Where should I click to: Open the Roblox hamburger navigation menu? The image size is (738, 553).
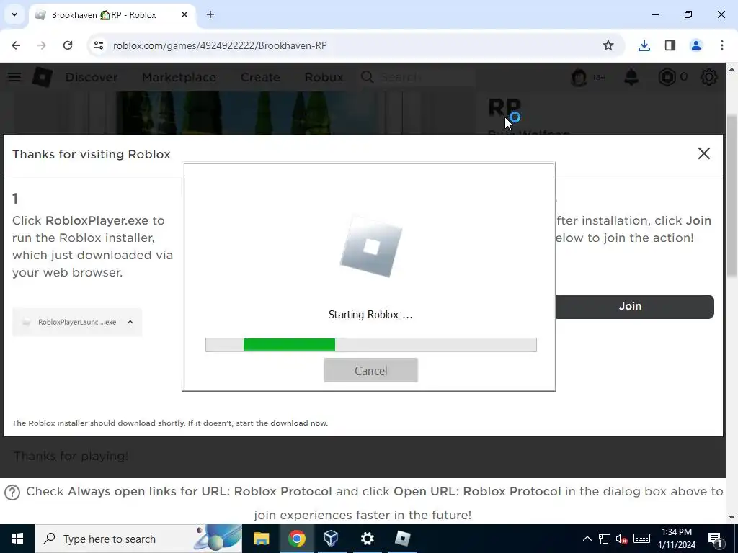click(x=14, y=76)
